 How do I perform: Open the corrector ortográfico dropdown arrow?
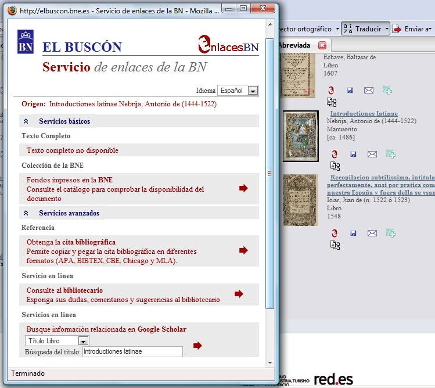point(337,29)
